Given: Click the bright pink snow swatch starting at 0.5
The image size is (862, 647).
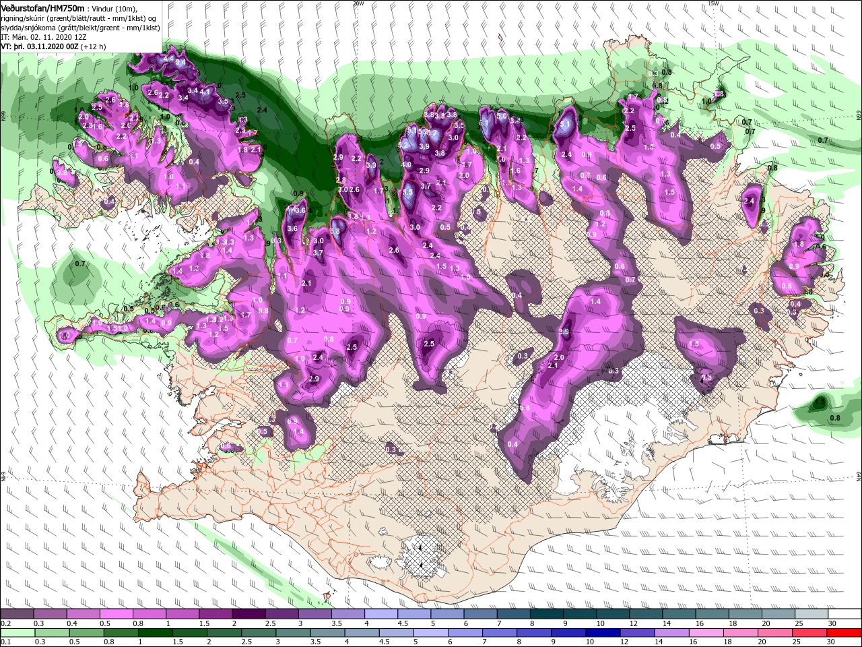Looking at the screenshot, I should 116,614.
